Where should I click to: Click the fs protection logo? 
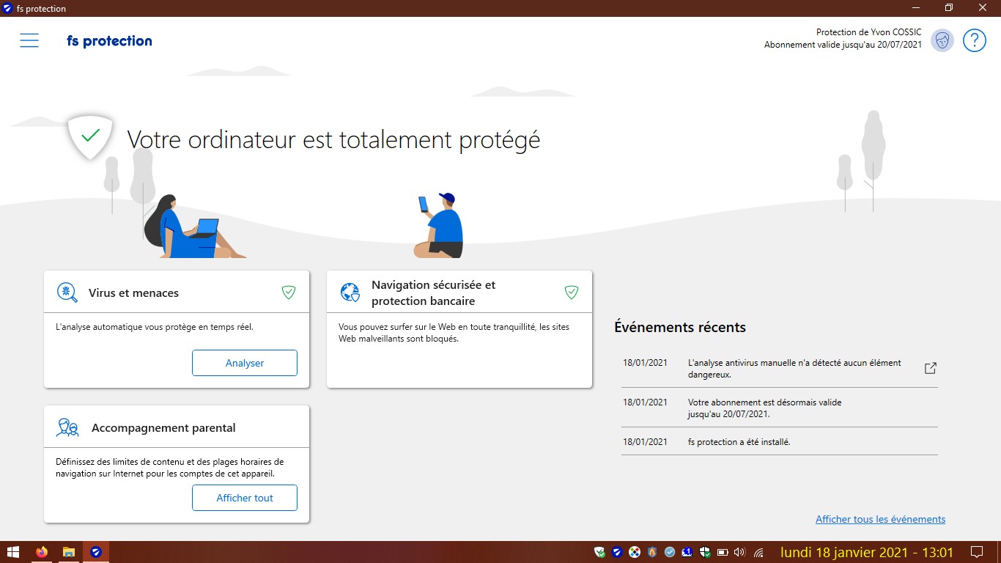(109, 41)
